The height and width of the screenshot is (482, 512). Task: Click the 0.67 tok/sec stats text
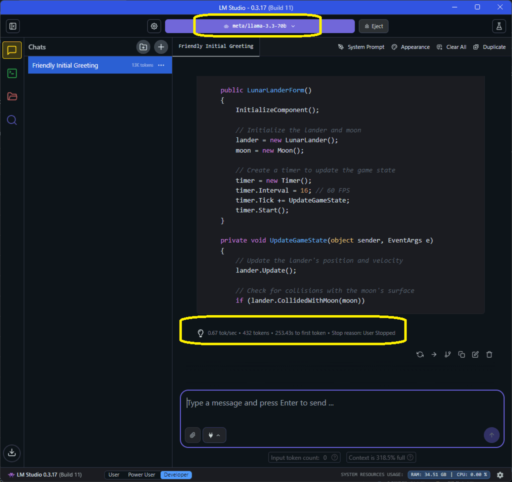point(222,333)
